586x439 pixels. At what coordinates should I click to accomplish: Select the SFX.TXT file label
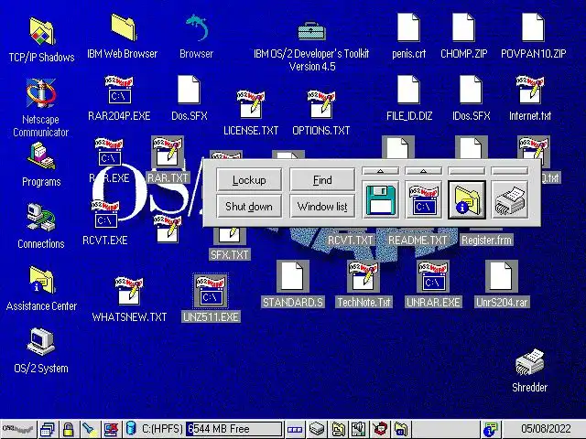pos(230,254)
